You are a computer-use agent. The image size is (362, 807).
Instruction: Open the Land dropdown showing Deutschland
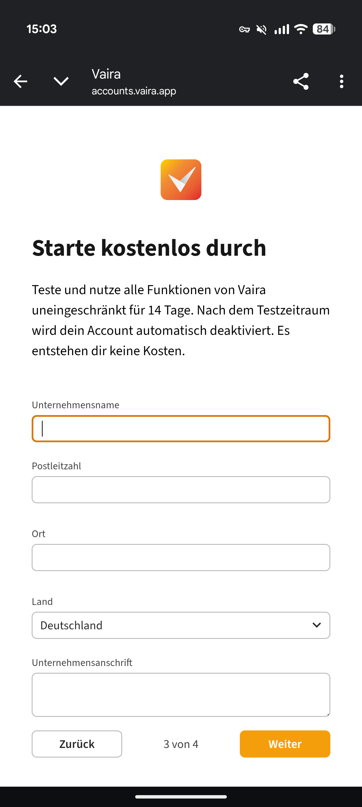181,625
